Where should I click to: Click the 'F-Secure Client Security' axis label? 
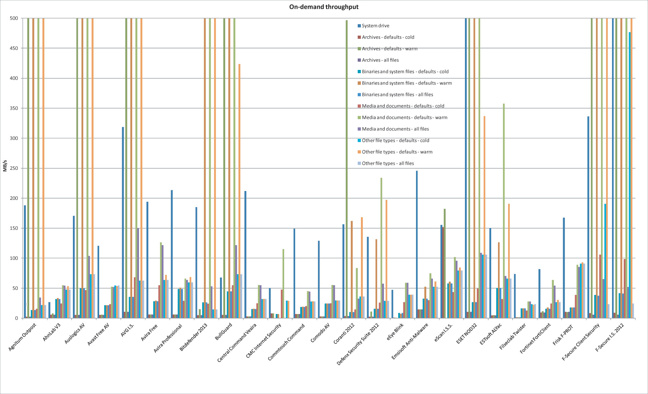(x=581, y=342)
